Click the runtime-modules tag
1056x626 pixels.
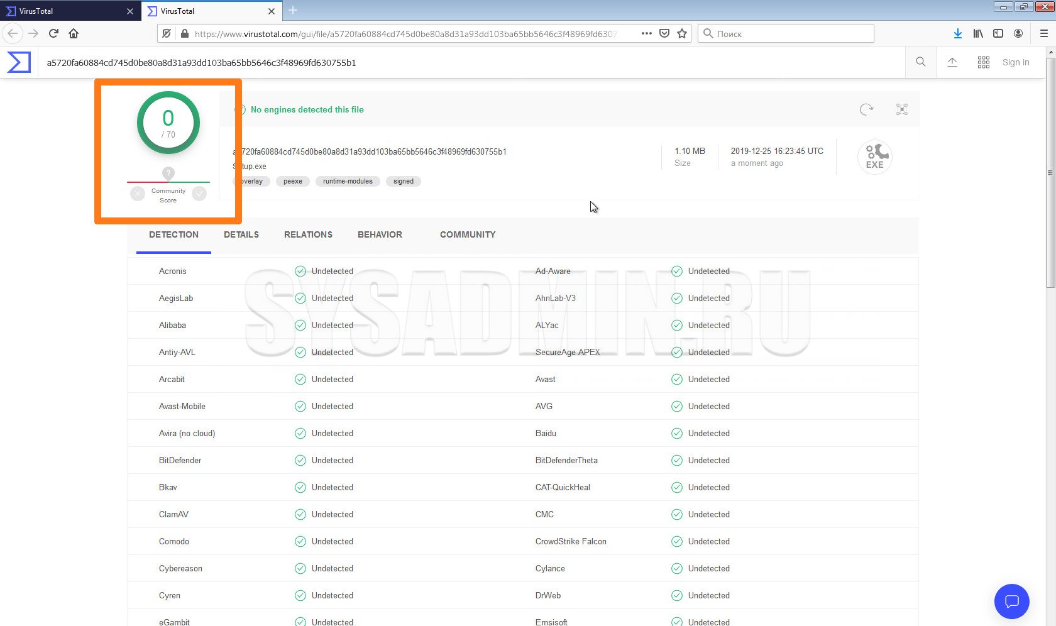coord(348,181)
